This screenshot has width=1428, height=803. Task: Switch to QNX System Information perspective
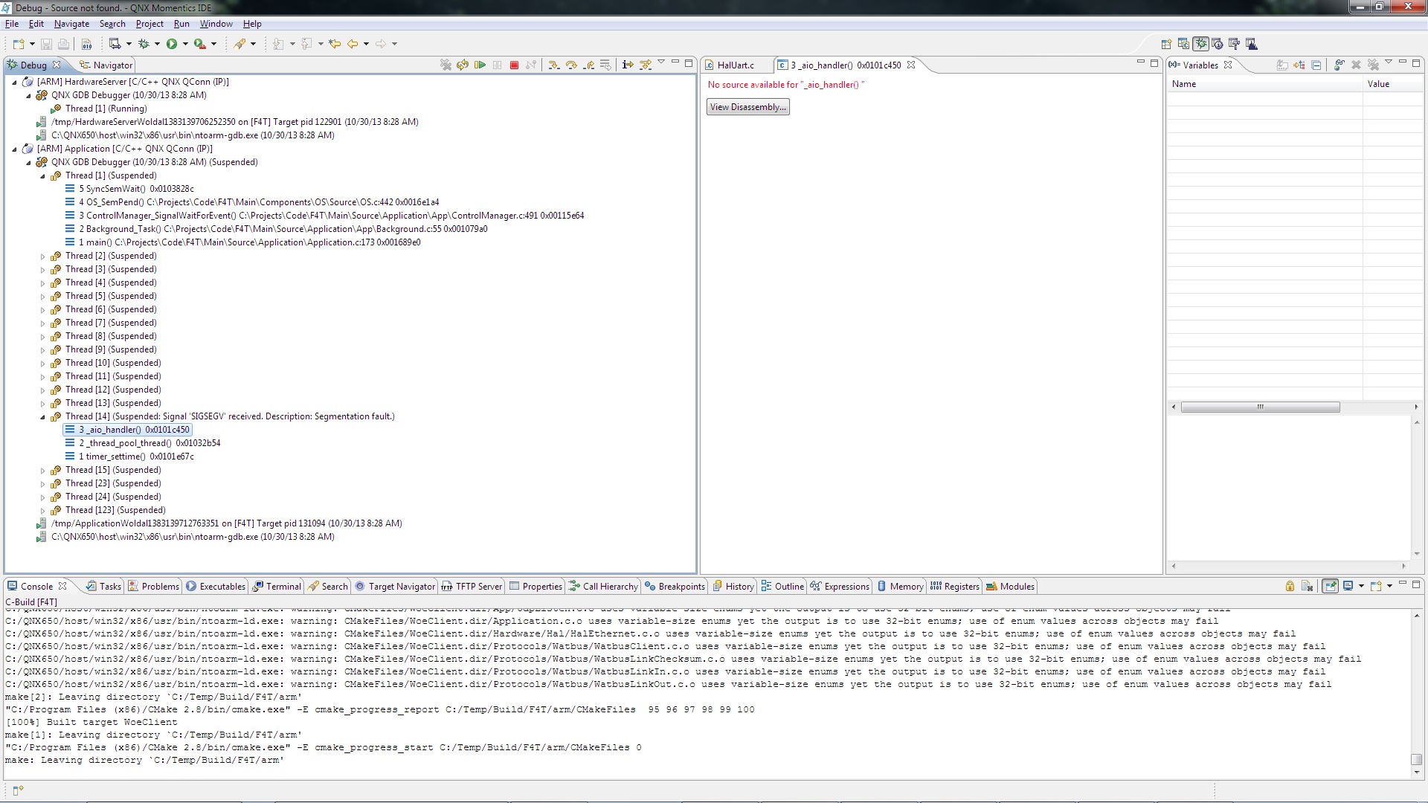(x=1218, y=44)
